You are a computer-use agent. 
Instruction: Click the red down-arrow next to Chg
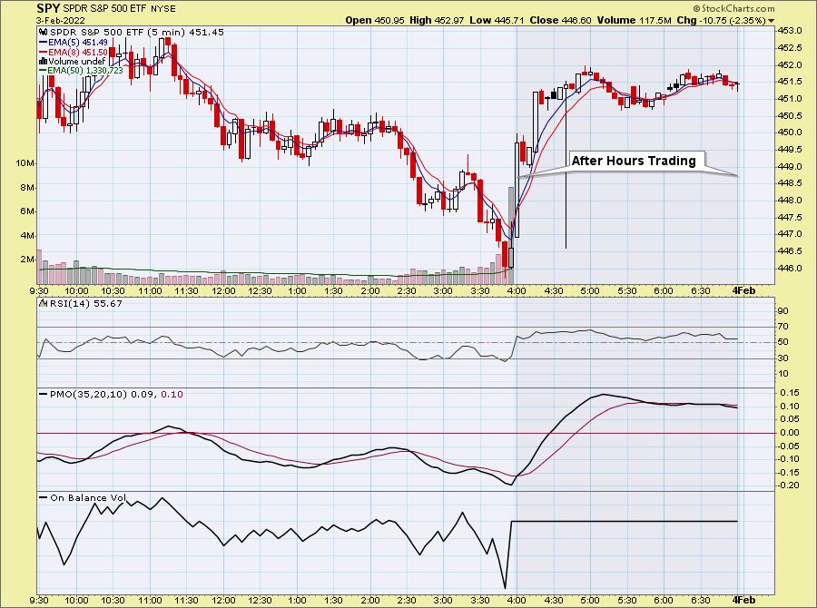point(771,21)
